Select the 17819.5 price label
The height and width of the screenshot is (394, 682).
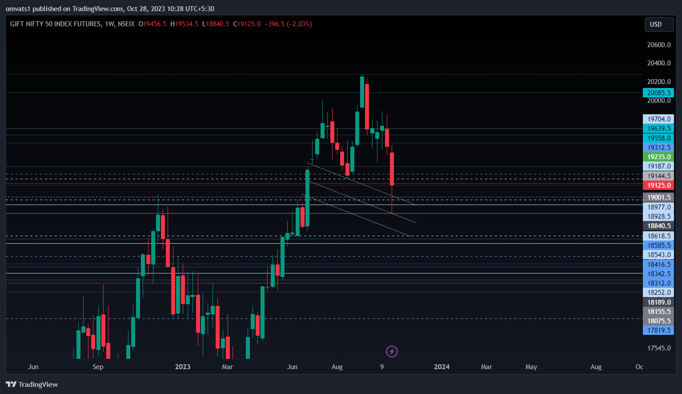[x=658, y=330]
